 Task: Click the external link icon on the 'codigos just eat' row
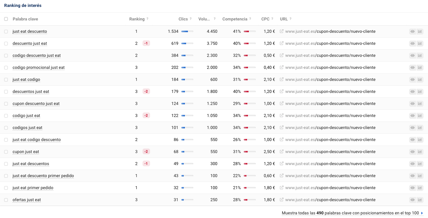[x=282, y=127]
